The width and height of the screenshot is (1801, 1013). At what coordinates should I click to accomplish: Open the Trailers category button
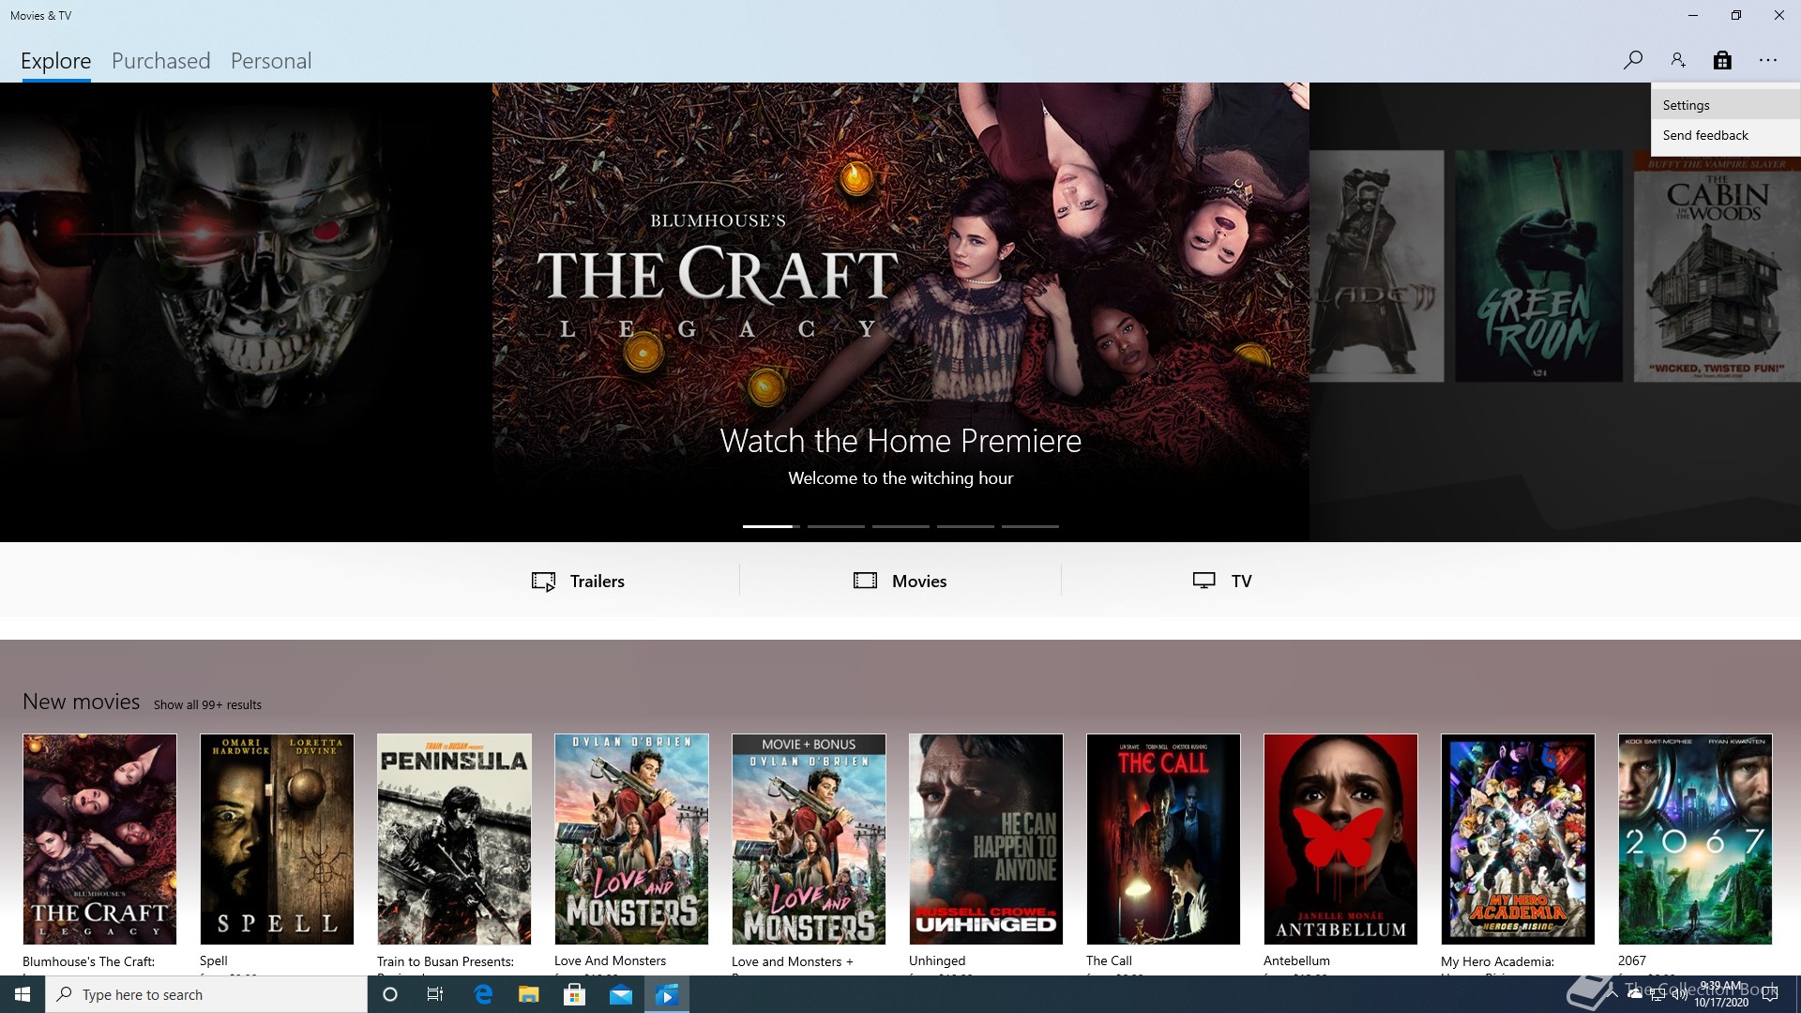point(578,581)
